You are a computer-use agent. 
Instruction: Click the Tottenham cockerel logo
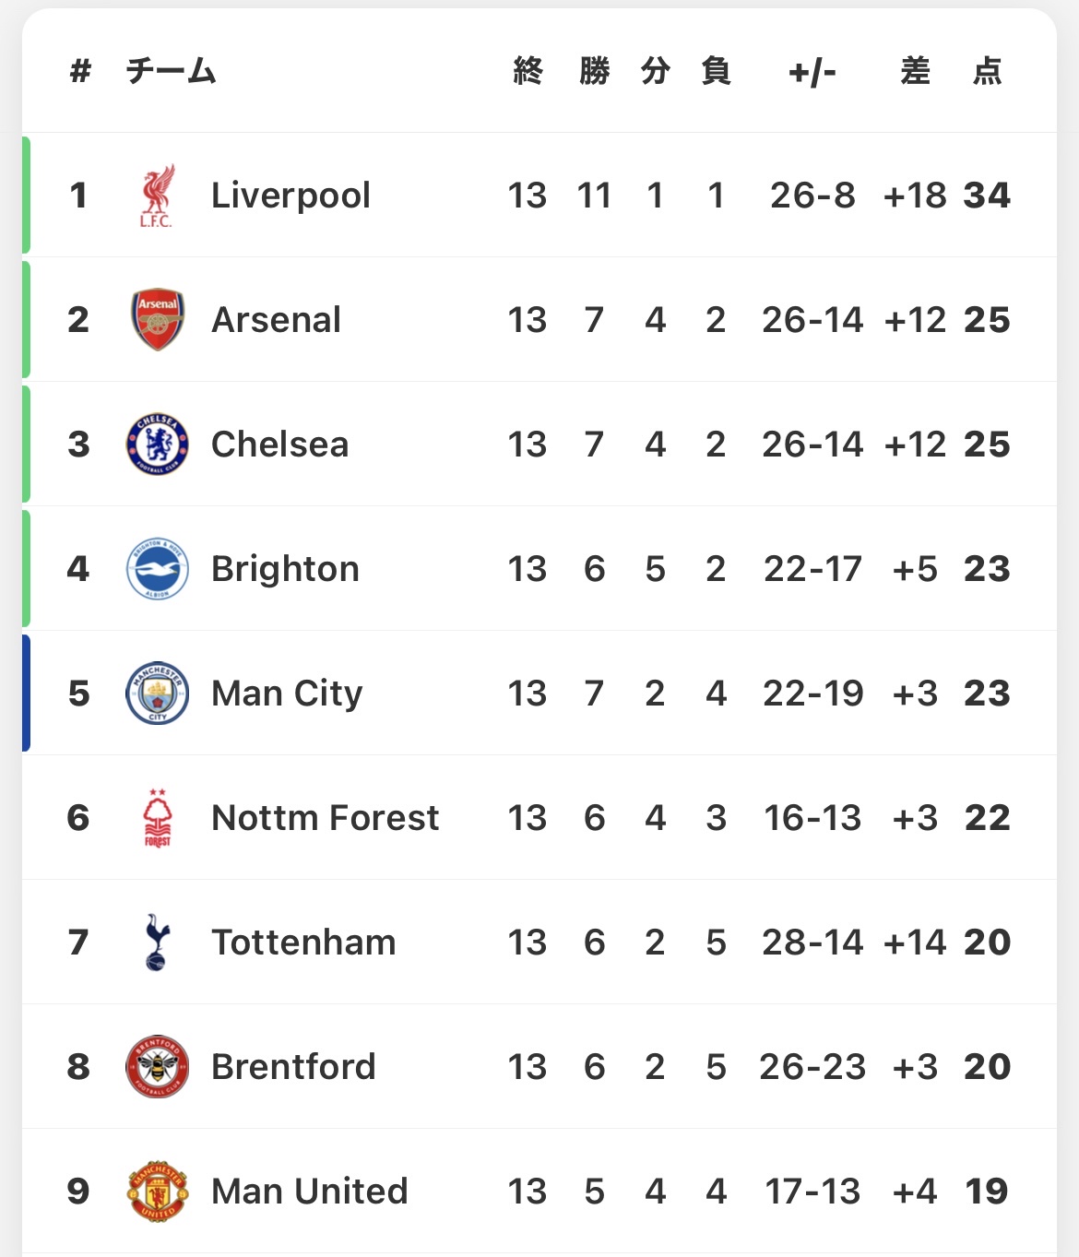[157, 943]
